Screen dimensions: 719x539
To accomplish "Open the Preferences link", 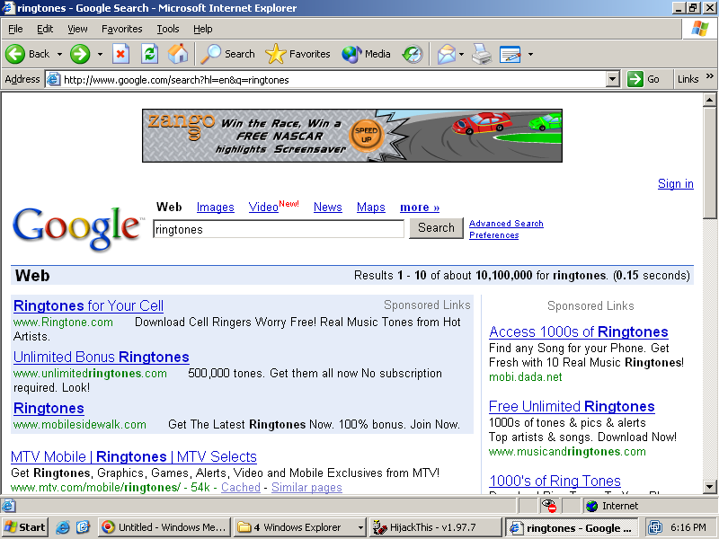I will coord(493,235).
